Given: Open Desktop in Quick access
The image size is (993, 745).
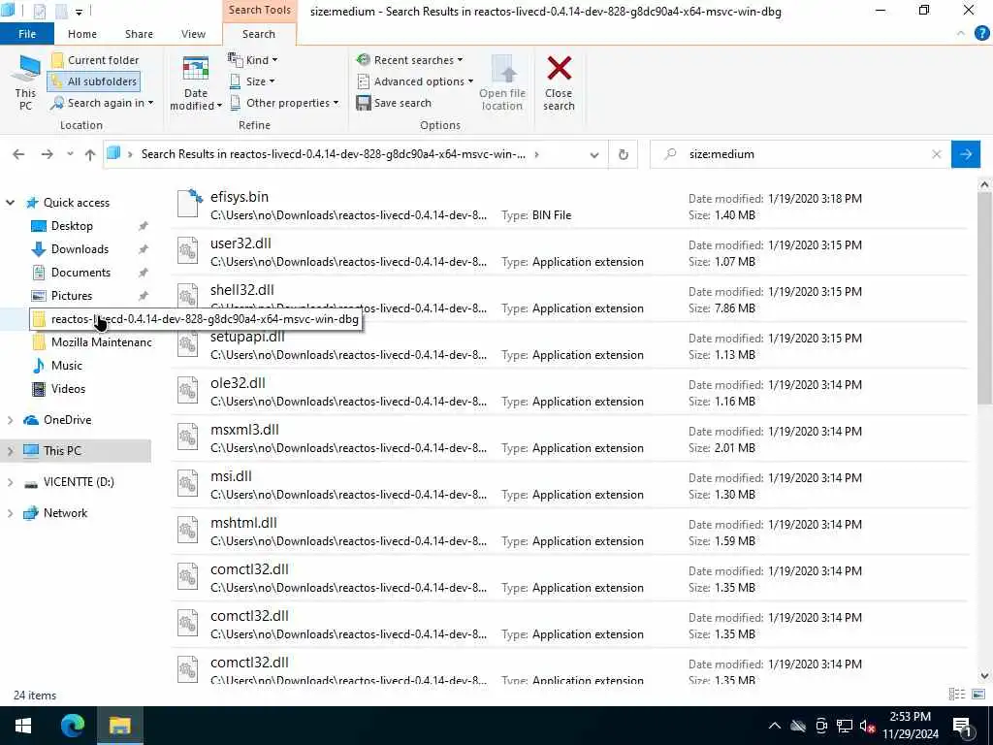Looking at the screenshot, I should click(72, 225).
